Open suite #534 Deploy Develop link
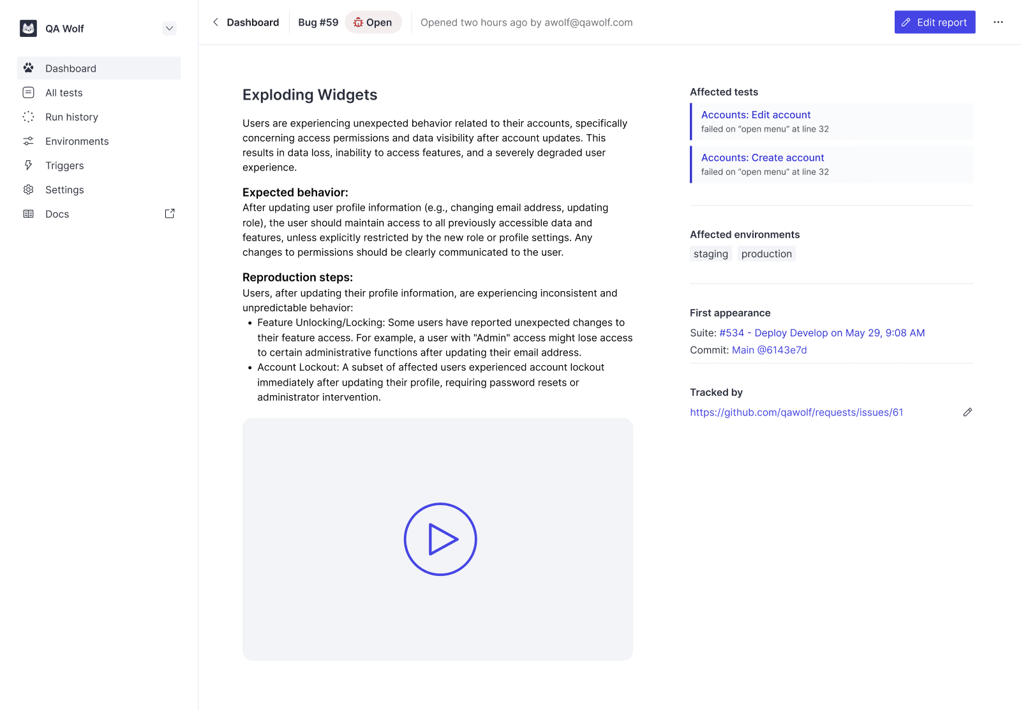Screen dimensions: 1021x710 pos(822,333)
